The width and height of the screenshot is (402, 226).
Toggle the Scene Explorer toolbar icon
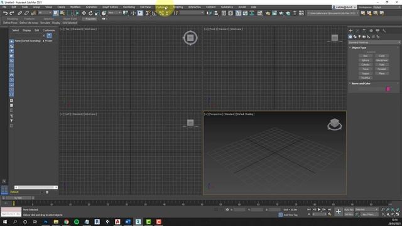coord(224,13)
